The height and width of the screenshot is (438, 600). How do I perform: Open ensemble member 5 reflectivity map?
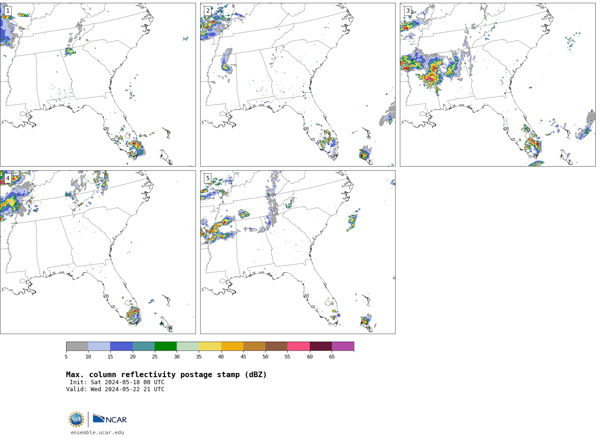point(298,252)
